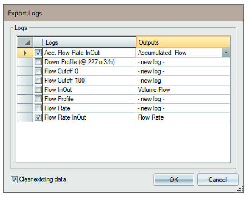Click the current row arrow indicator
The height and width of the screenshot is (198, 247).
point(25,53)
